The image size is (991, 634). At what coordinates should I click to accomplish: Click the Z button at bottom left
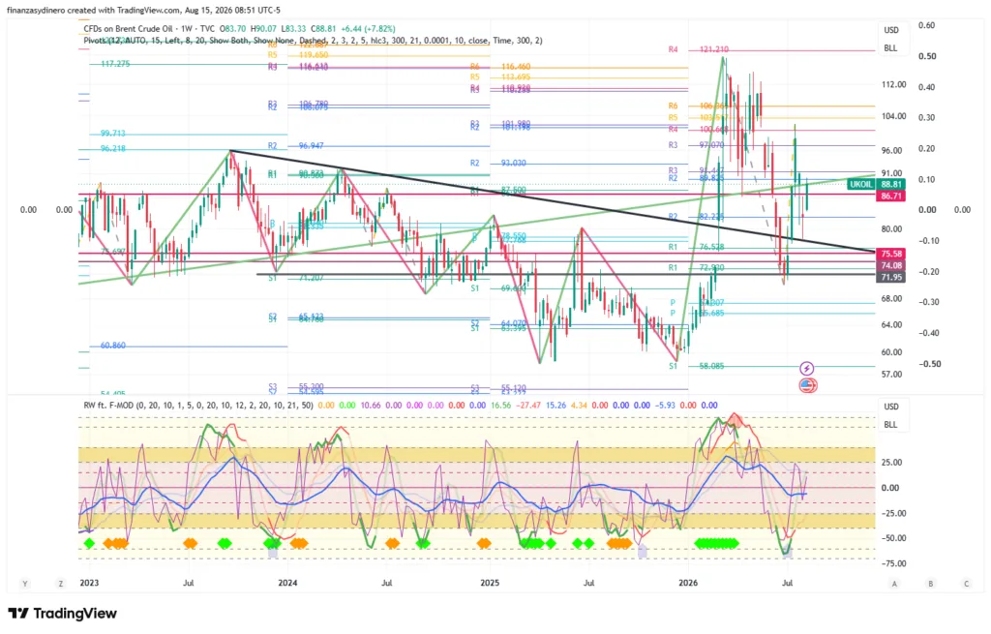(x=61, y=584)
